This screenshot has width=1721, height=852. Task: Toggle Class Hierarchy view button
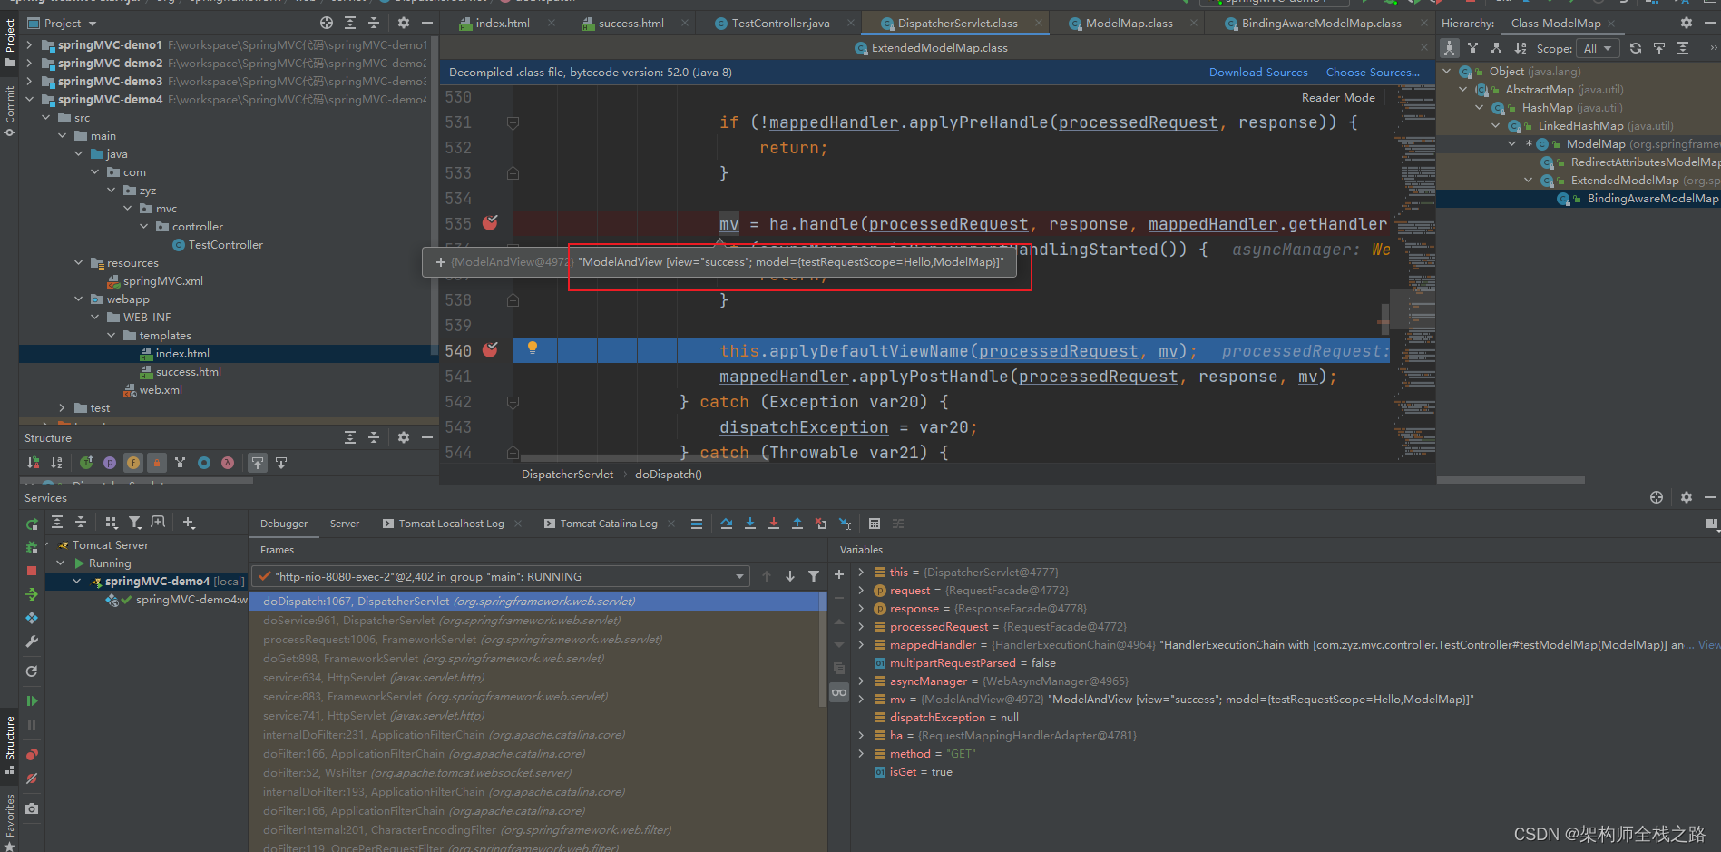[x=1450, y=48]
